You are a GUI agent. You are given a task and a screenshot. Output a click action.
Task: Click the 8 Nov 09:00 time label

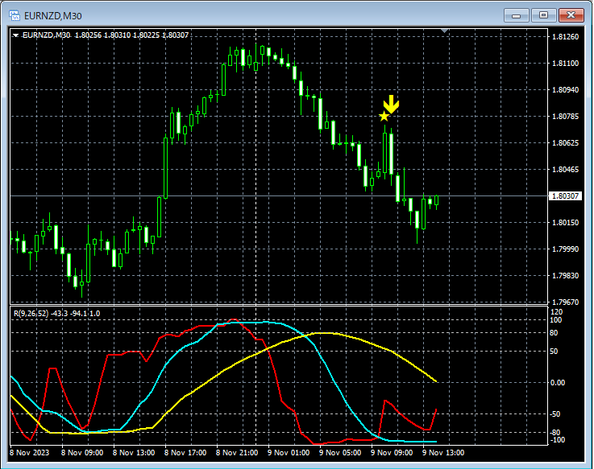(x=82, y=453)
